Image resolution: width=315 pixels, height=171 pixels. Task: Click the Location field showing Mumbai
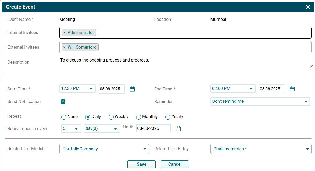coord(260,20)
